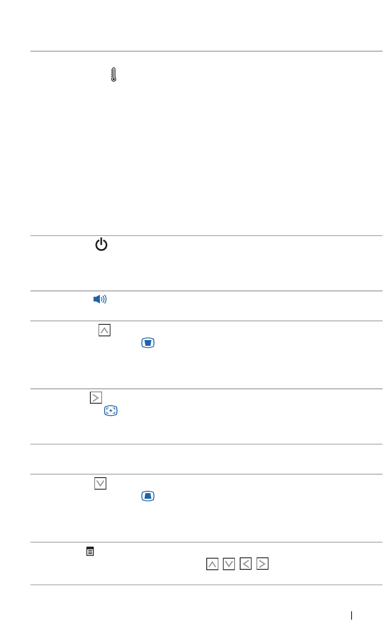Click the divider line directly above power icon

pos(206,236)
